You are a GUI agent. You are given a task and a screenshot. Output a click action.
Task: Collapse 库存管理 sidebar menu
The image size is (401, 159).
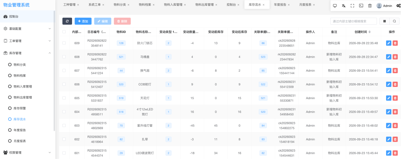coord(27,53)
